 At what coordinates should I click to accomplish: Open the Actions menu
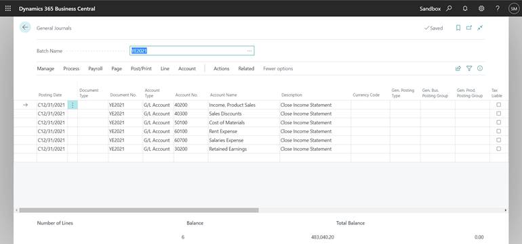pyautogui.click(x=222, y=68)
